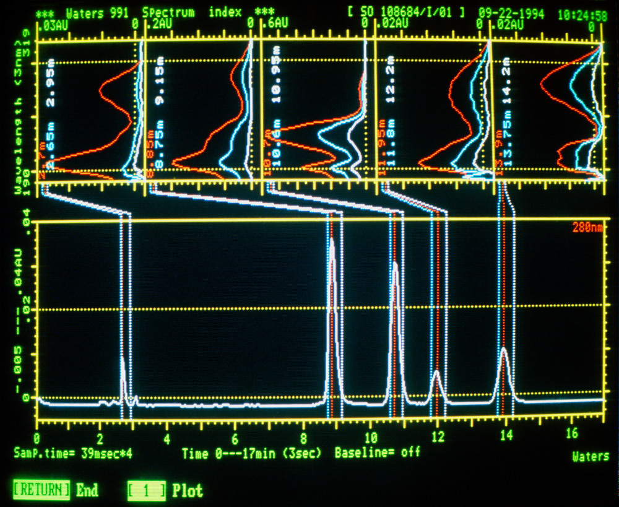The image size is (619, 507).
Task: Select the small peak near 12 minutes
Action: (436, 386)
